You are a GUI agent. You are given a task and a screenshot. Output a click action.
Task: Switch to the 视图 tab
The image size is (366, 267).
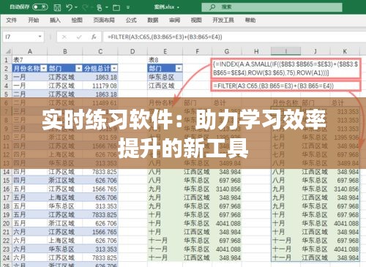196,20
